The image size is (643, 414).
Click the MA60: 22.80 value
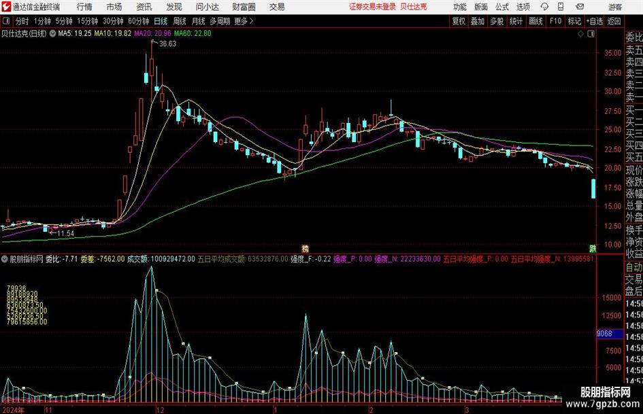click(x=193, y=33)
